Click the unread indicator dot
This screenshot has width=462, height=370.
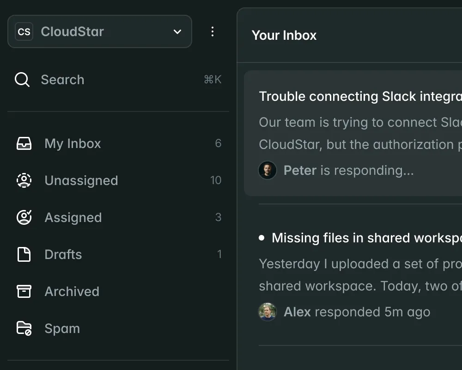pyautogui.click(x=262, y=238)
